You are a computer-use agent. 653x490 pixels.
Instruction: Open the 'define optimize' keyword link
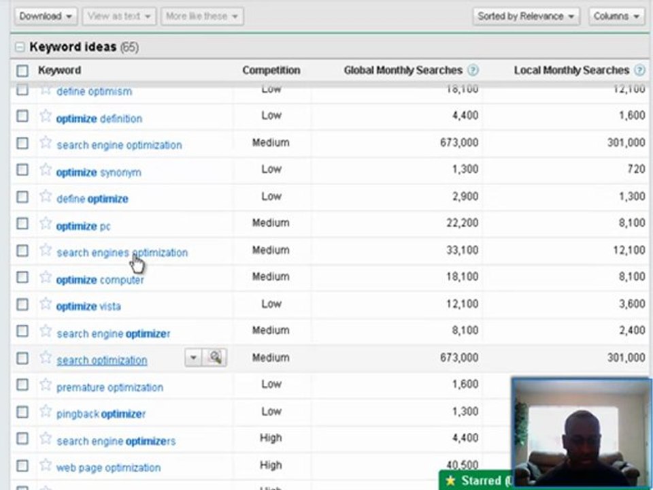93,199
